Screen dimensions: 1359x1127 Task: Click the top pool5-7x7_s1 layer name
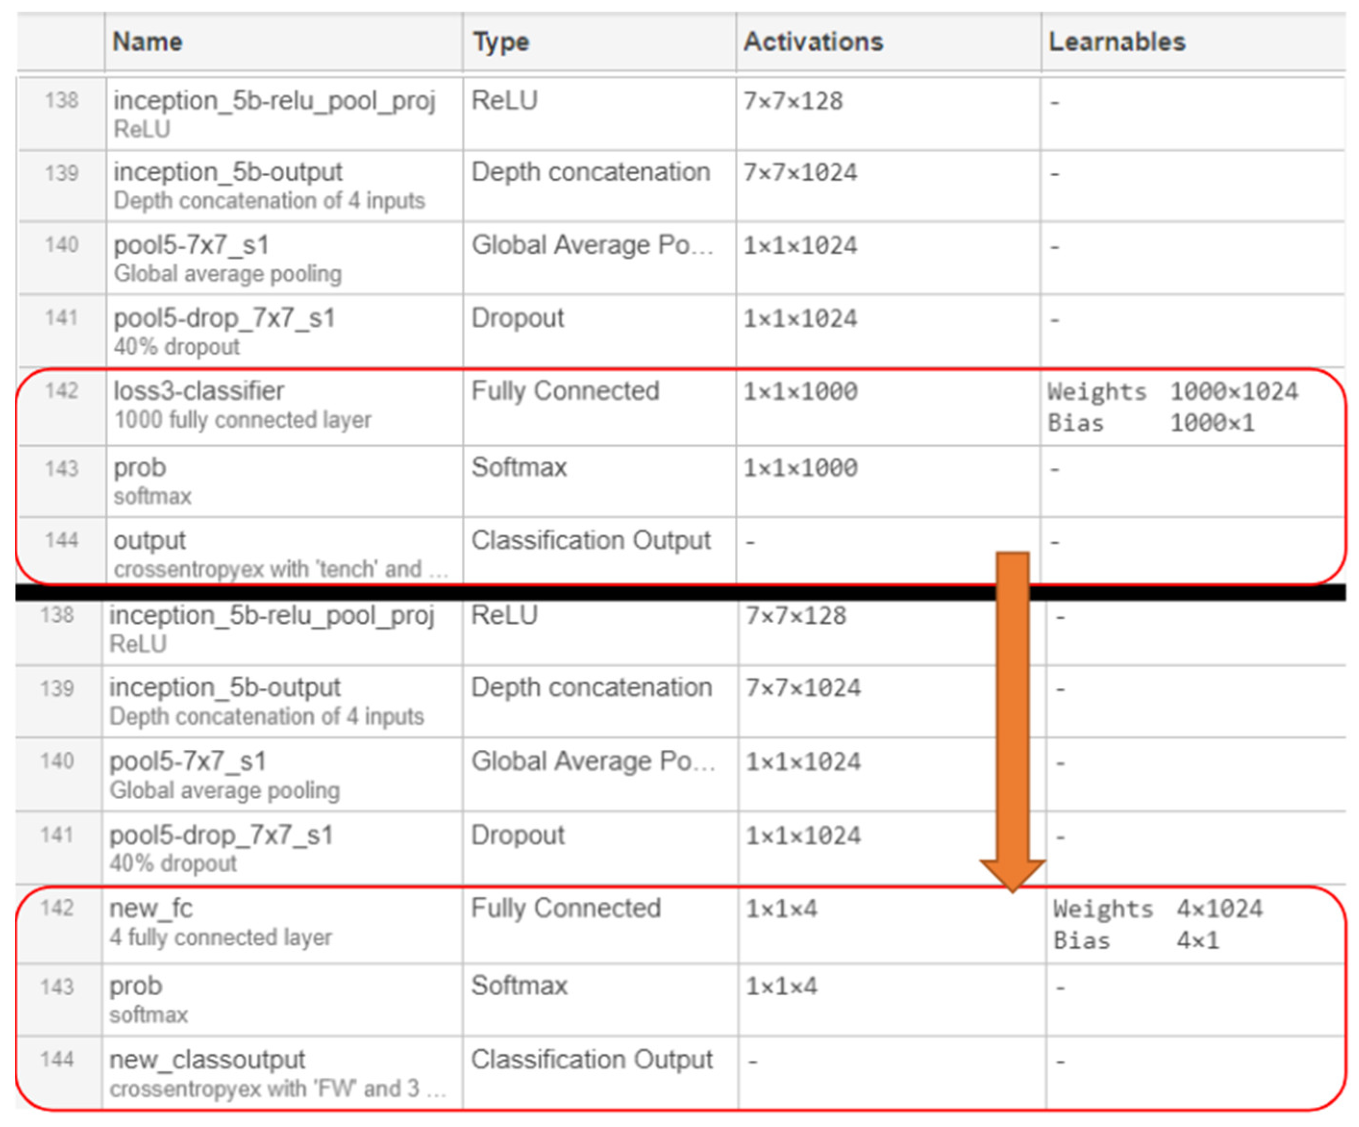191,245
